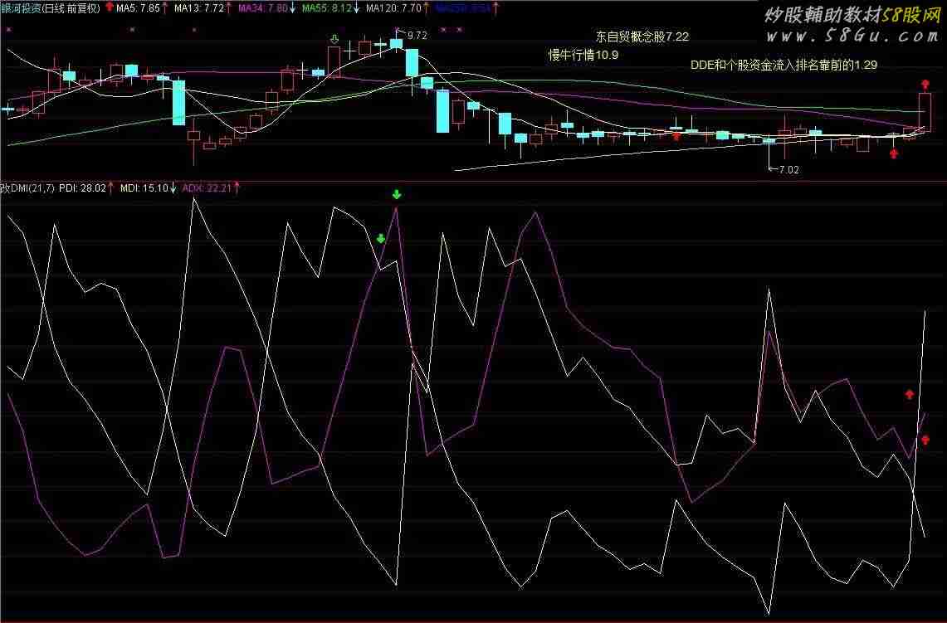This screenshot has height=623, width=947.
Task: Open the 东自贸概念股7.22 annotation
Action: 642,37
